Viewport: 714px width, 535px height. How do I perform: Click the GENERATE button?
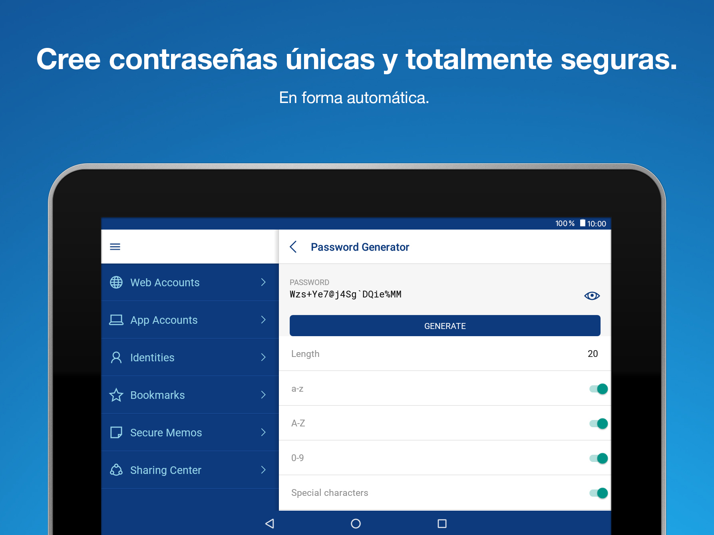coord(445,326)
